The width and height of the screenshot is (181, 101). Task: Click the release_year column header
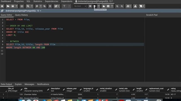tap(74, 90)
